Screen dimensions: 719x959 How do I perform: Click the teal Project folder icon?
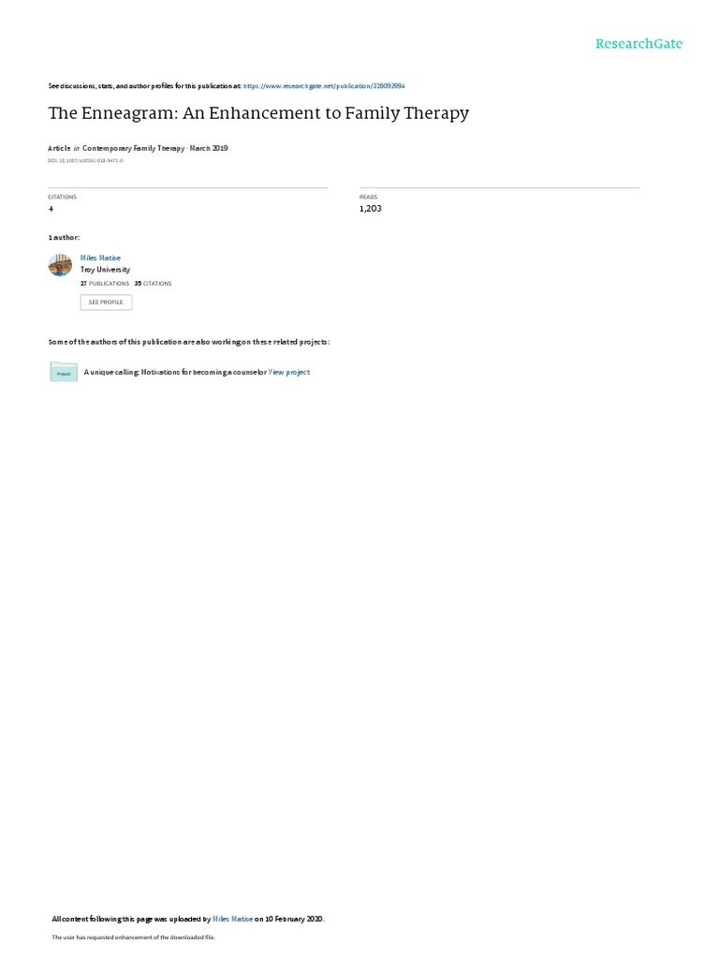[x=64, y=372]
